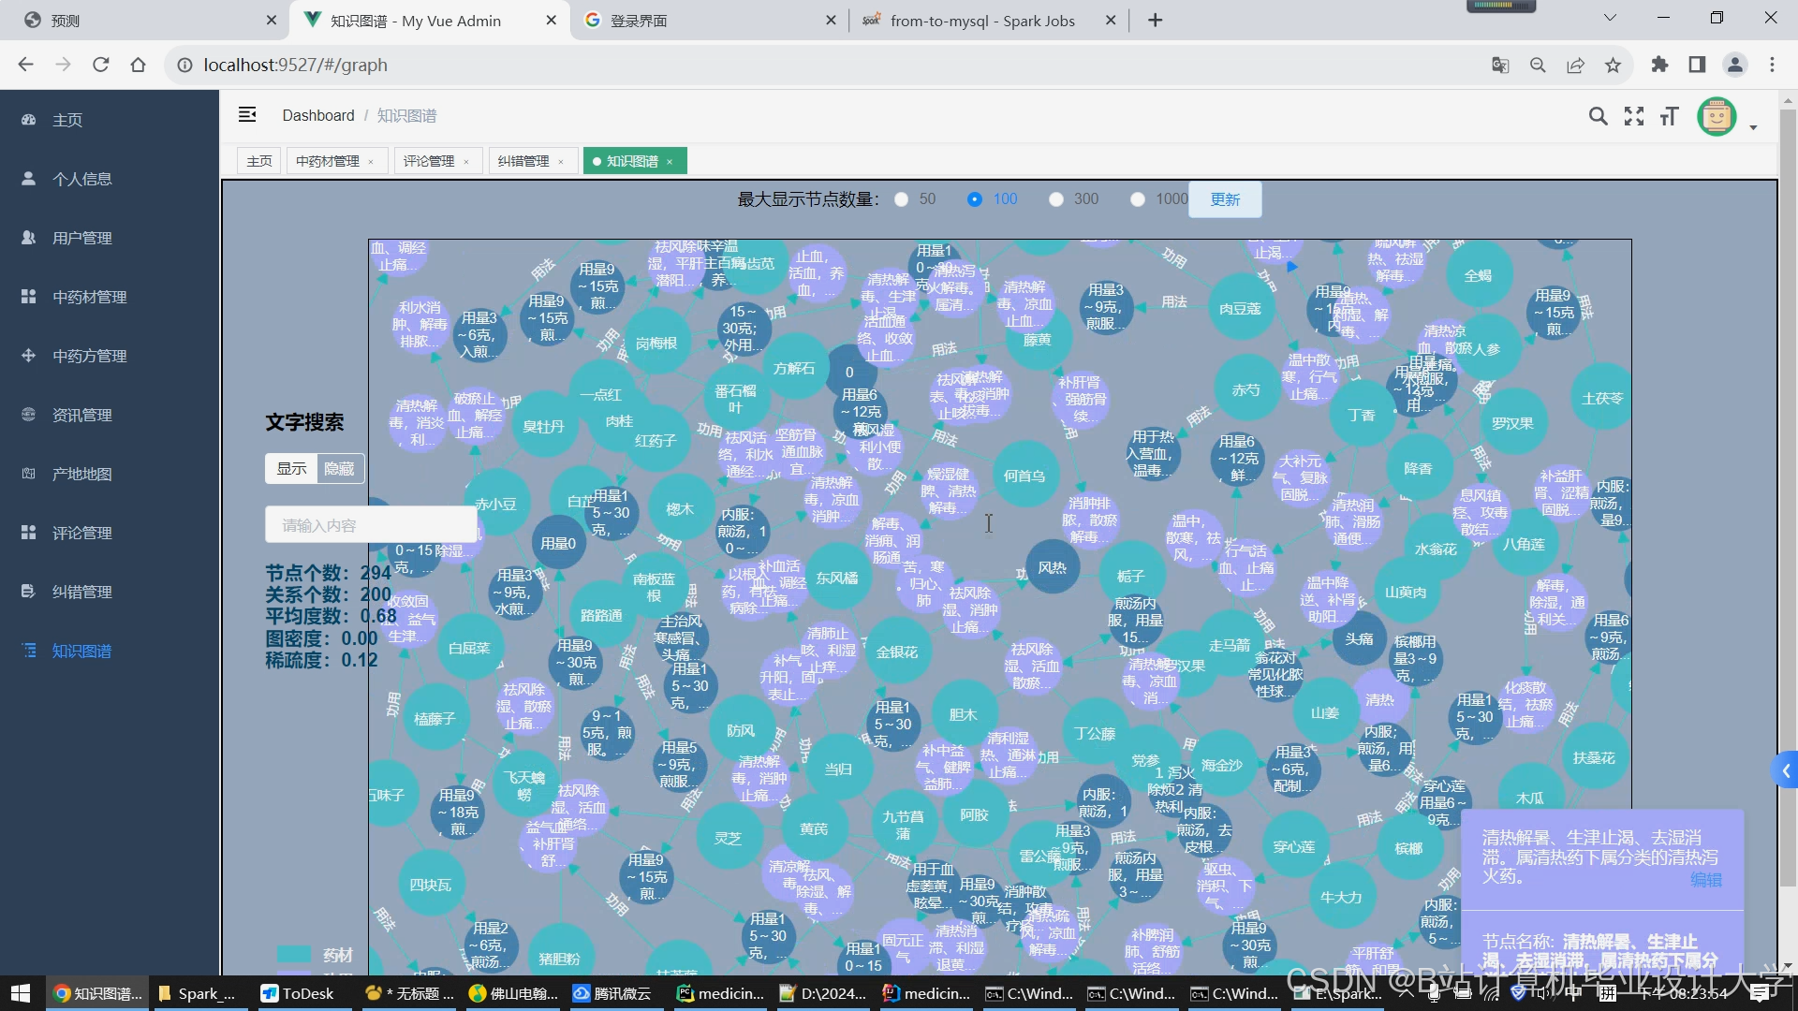The image size is (1798, 1011).
Task: Click the fullscreen toggle icon
Action: pyautogui.click(x=1634, y=116)
